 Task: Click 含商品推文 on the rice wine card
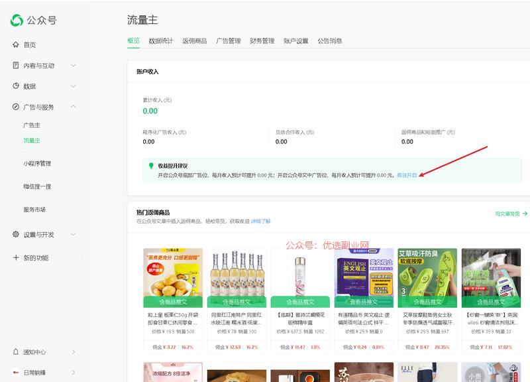[237, 302]
